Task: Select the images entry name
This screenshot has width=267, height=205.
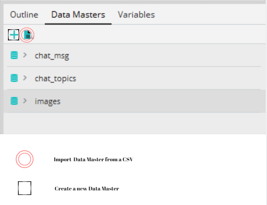Action: pyautogui.click(x=48, y=102)
